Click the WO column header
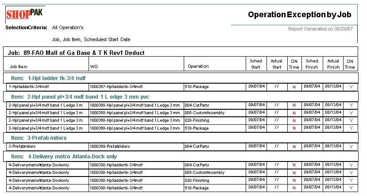This screenshot has width=367, height=196. (94, 66)
